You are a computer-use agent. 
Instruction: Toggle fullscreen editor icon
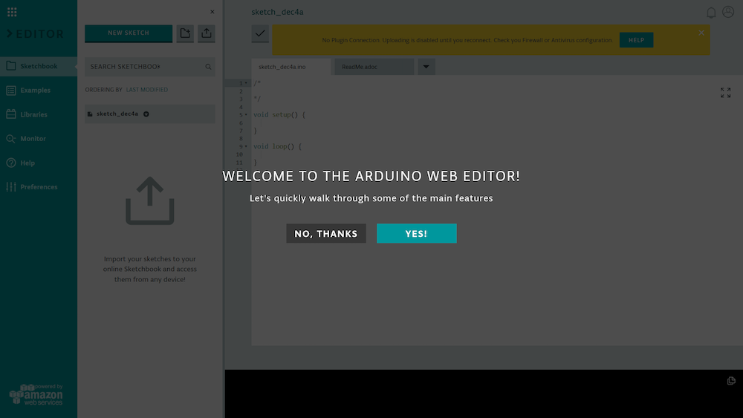coord(725,92)
